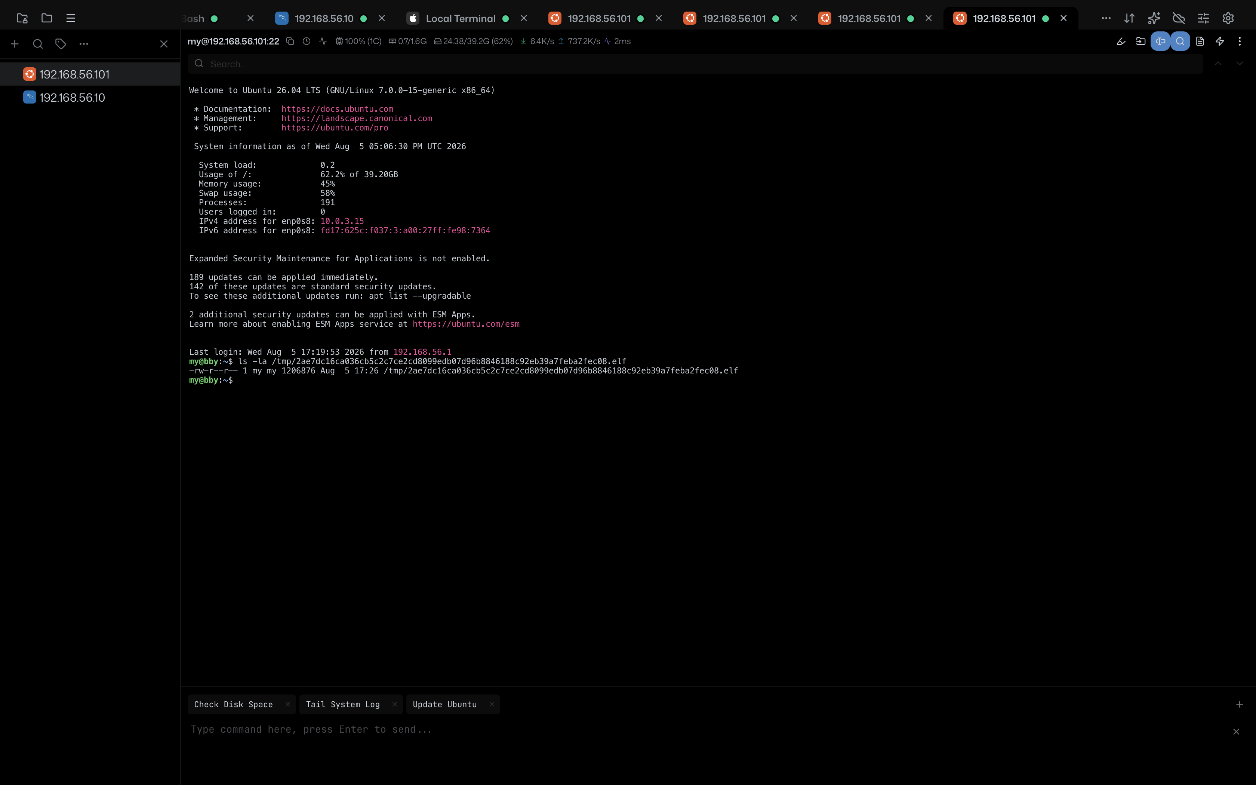Open the tags filter icon
1256x785 pixels.
pyautogui.click(x=61, y=44)
